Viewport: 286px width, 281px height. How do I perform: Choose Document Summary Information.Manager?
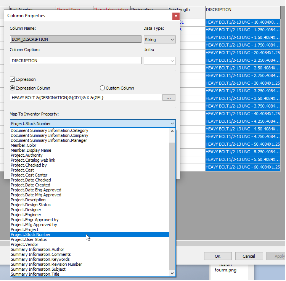(x=90, y=140)
